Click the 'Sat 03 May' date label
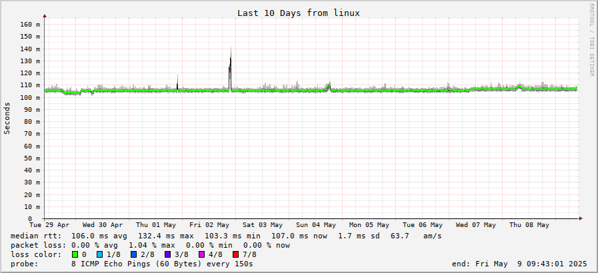The height and width of the screenshot is (273, 598). click(x=263, y=224)
